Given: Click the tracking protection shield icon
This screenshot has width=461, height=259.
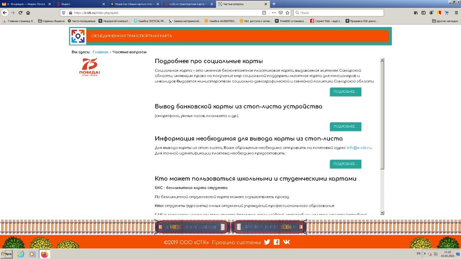Looking at the screenshot, I should (x=63, y=12).
